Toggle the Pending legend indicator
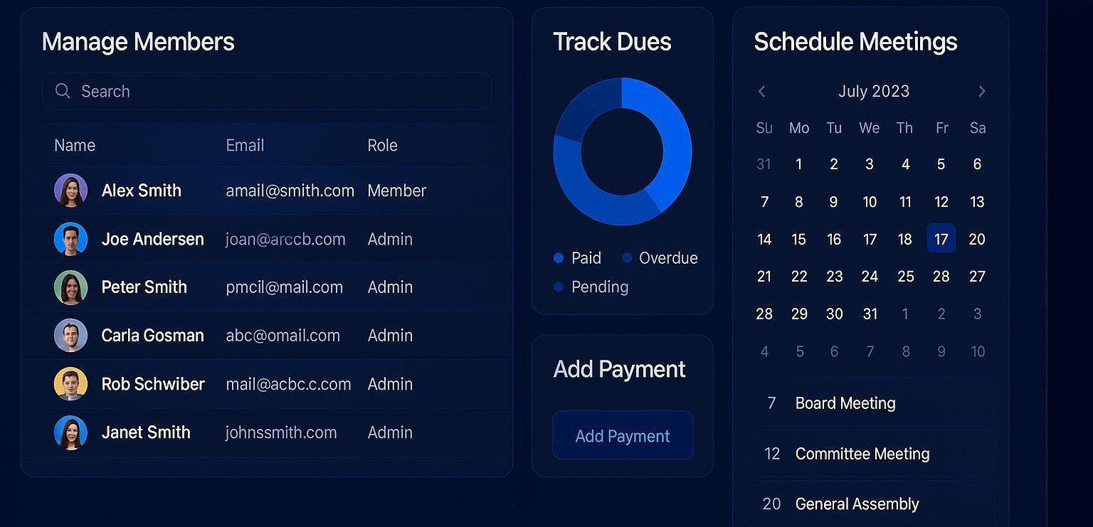The width and height of the screenshot is (1093, 527). coord(558,287)
